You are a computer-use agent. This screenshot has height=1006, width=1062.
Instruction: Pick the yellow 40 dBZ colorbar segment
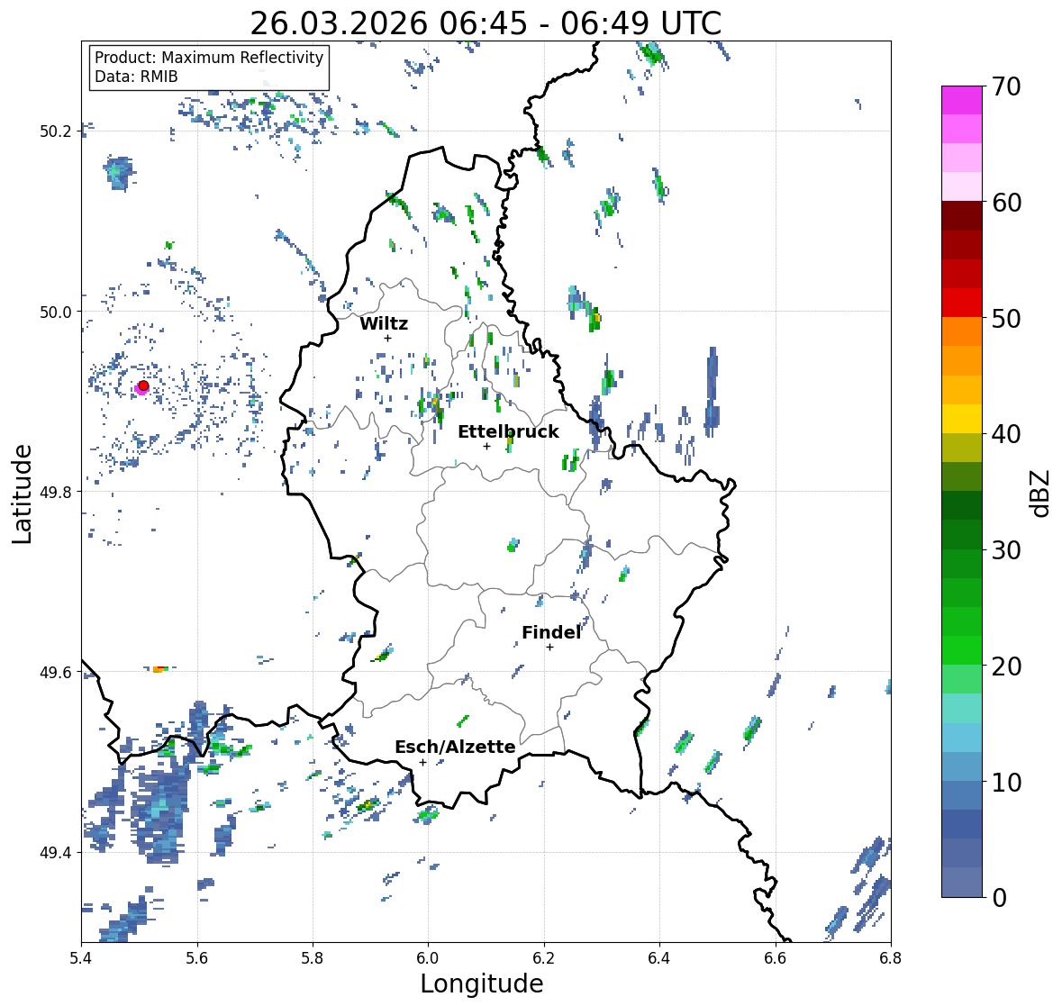click(x=962, y=419)
